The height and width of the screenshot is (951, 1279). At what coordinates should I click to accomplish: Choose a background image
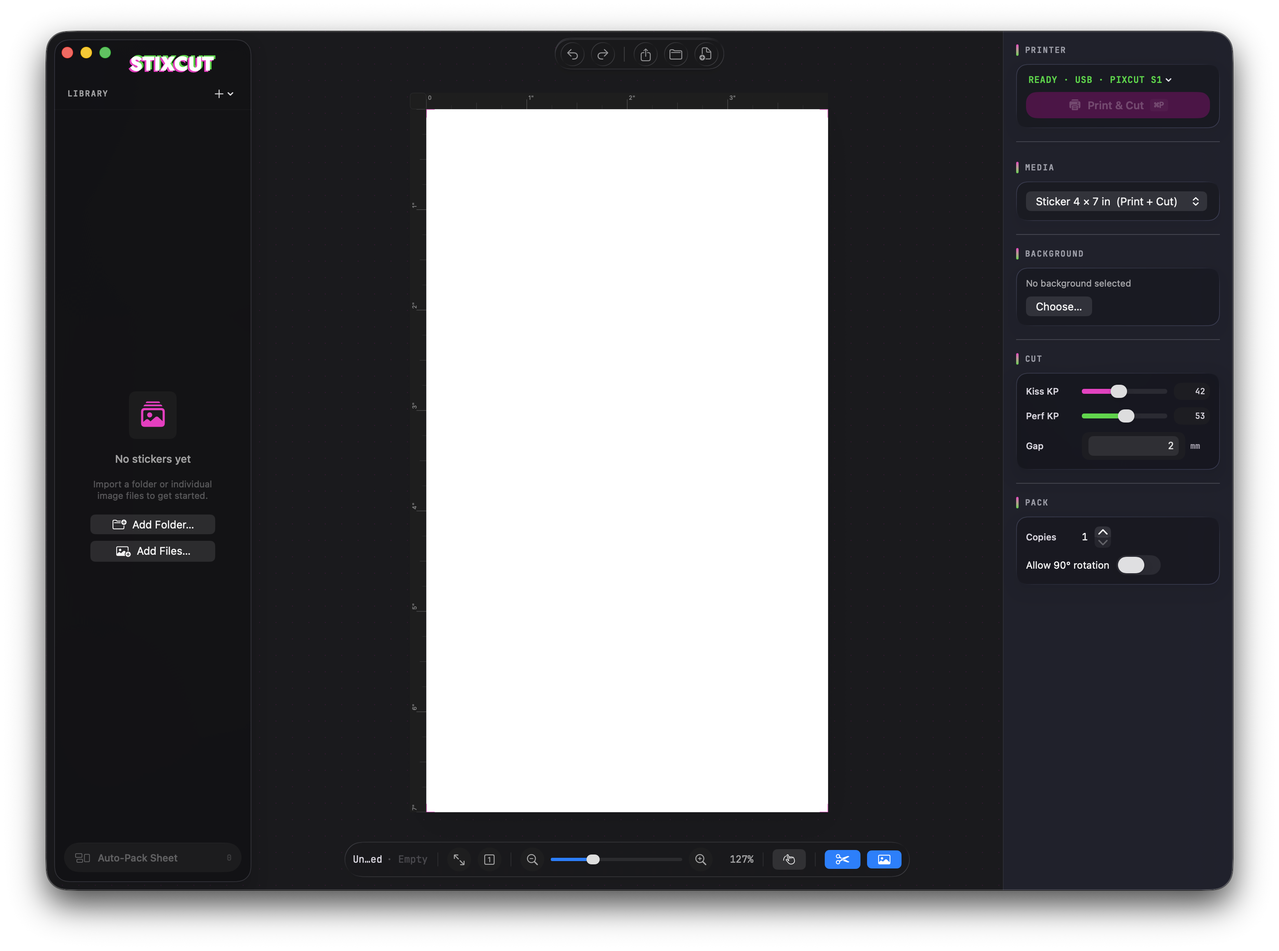[x=1058, y=306]
